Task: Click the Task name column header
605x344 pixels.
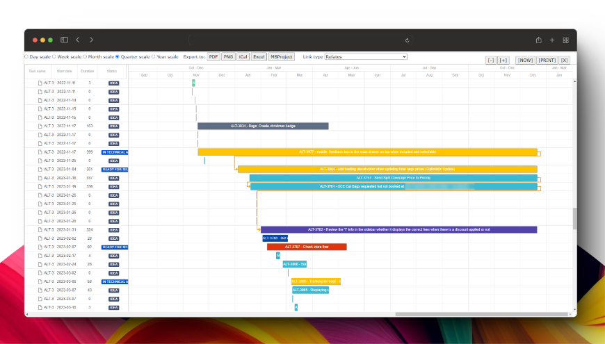Action: [37, 72]
